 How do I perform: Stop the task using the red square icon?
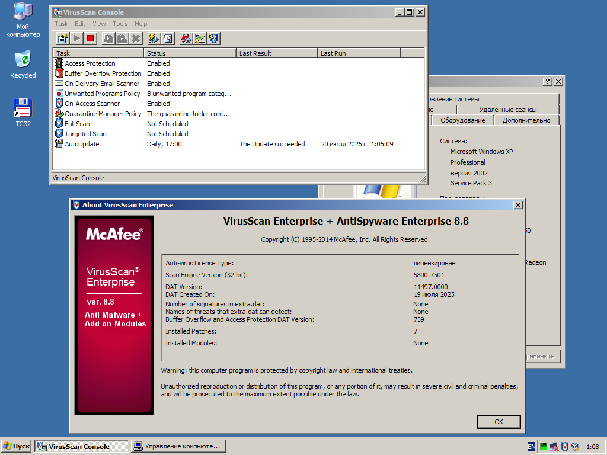[91, 39]
